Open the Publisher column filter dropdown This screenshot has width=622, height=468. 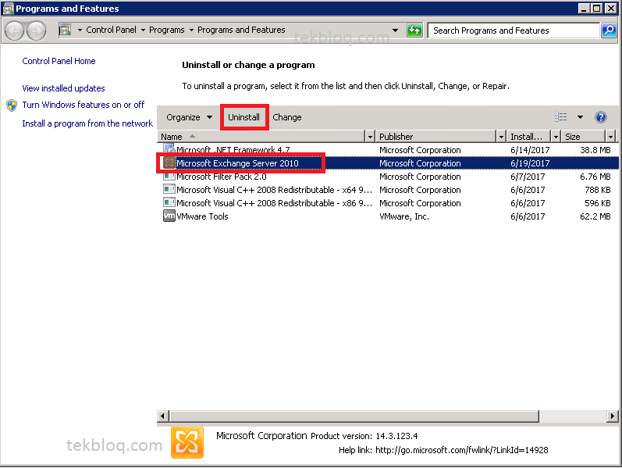point(501,137)
